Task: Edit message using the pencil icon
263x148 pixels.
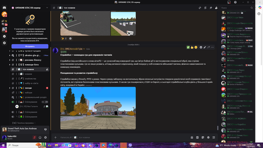Action: (x=205, y=47)
